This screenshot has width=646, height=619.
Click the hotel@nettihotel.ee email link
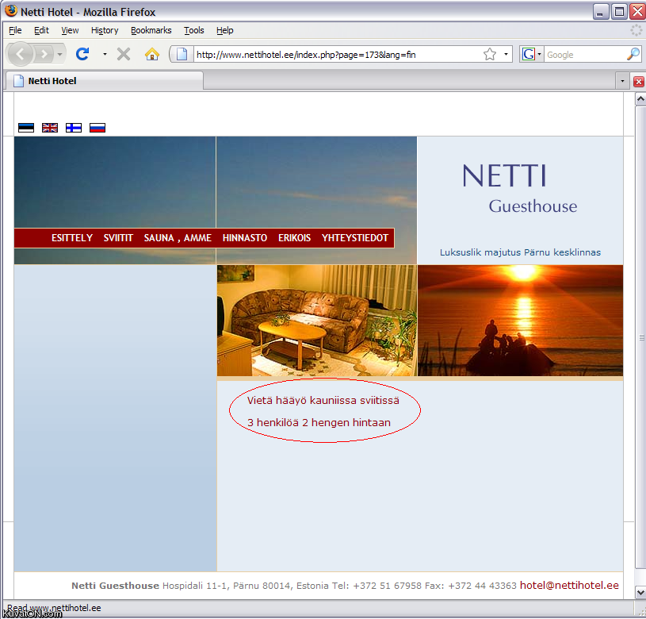pos(569,586)
